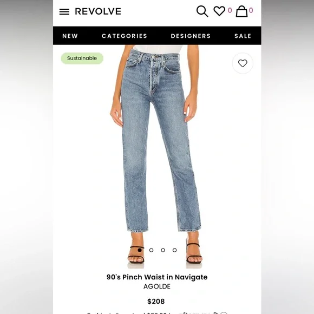Click the REVOLVE logo

point(98,11)
